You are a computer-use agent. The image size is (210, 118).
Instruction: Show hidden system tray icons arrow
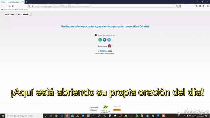tap(185, 116)
